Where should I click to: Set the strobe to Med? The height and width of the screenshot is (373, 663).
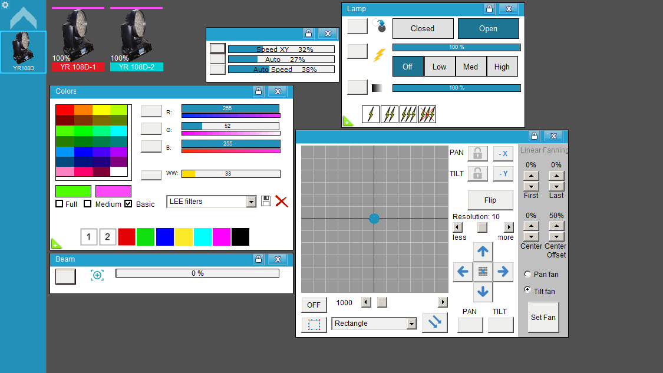point(471,67)
